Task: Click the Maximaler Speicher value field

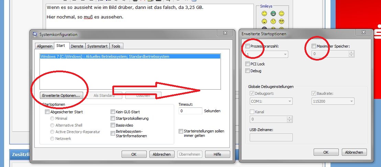Action: pos(330,54)
